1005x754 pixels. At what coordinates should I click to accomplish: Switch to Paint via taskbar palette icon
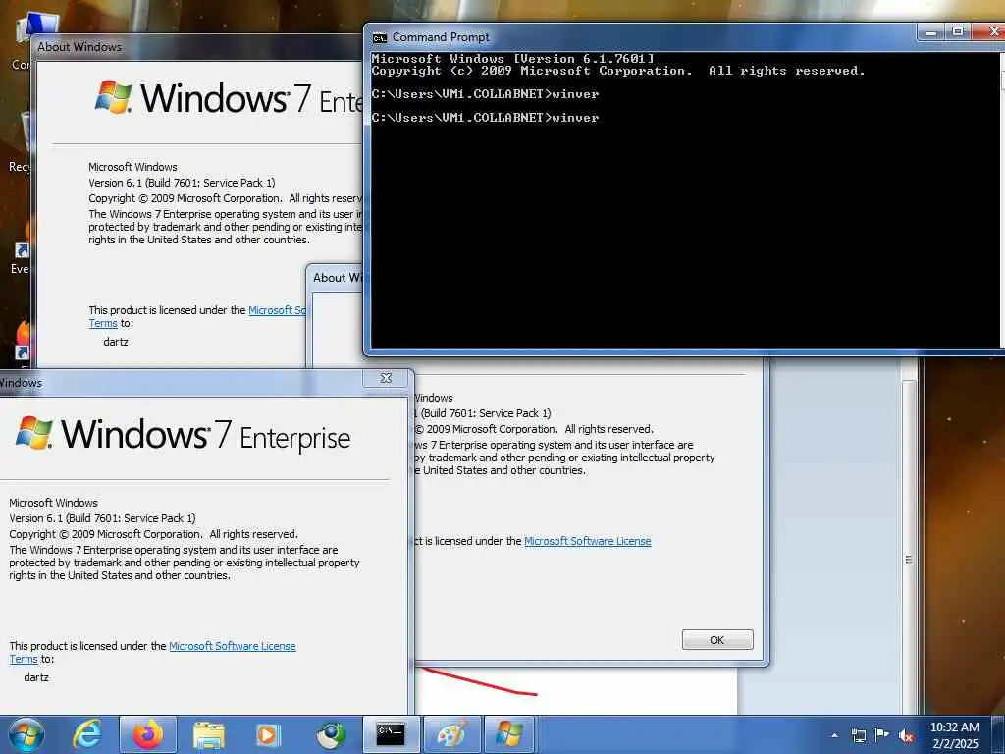451,734
